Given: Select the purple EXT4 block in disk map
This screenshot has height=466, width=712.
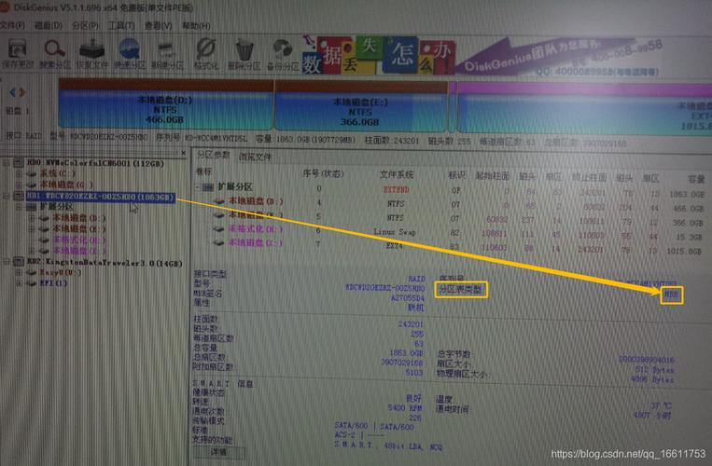Looking at the screenshot, I should point(584,108).
